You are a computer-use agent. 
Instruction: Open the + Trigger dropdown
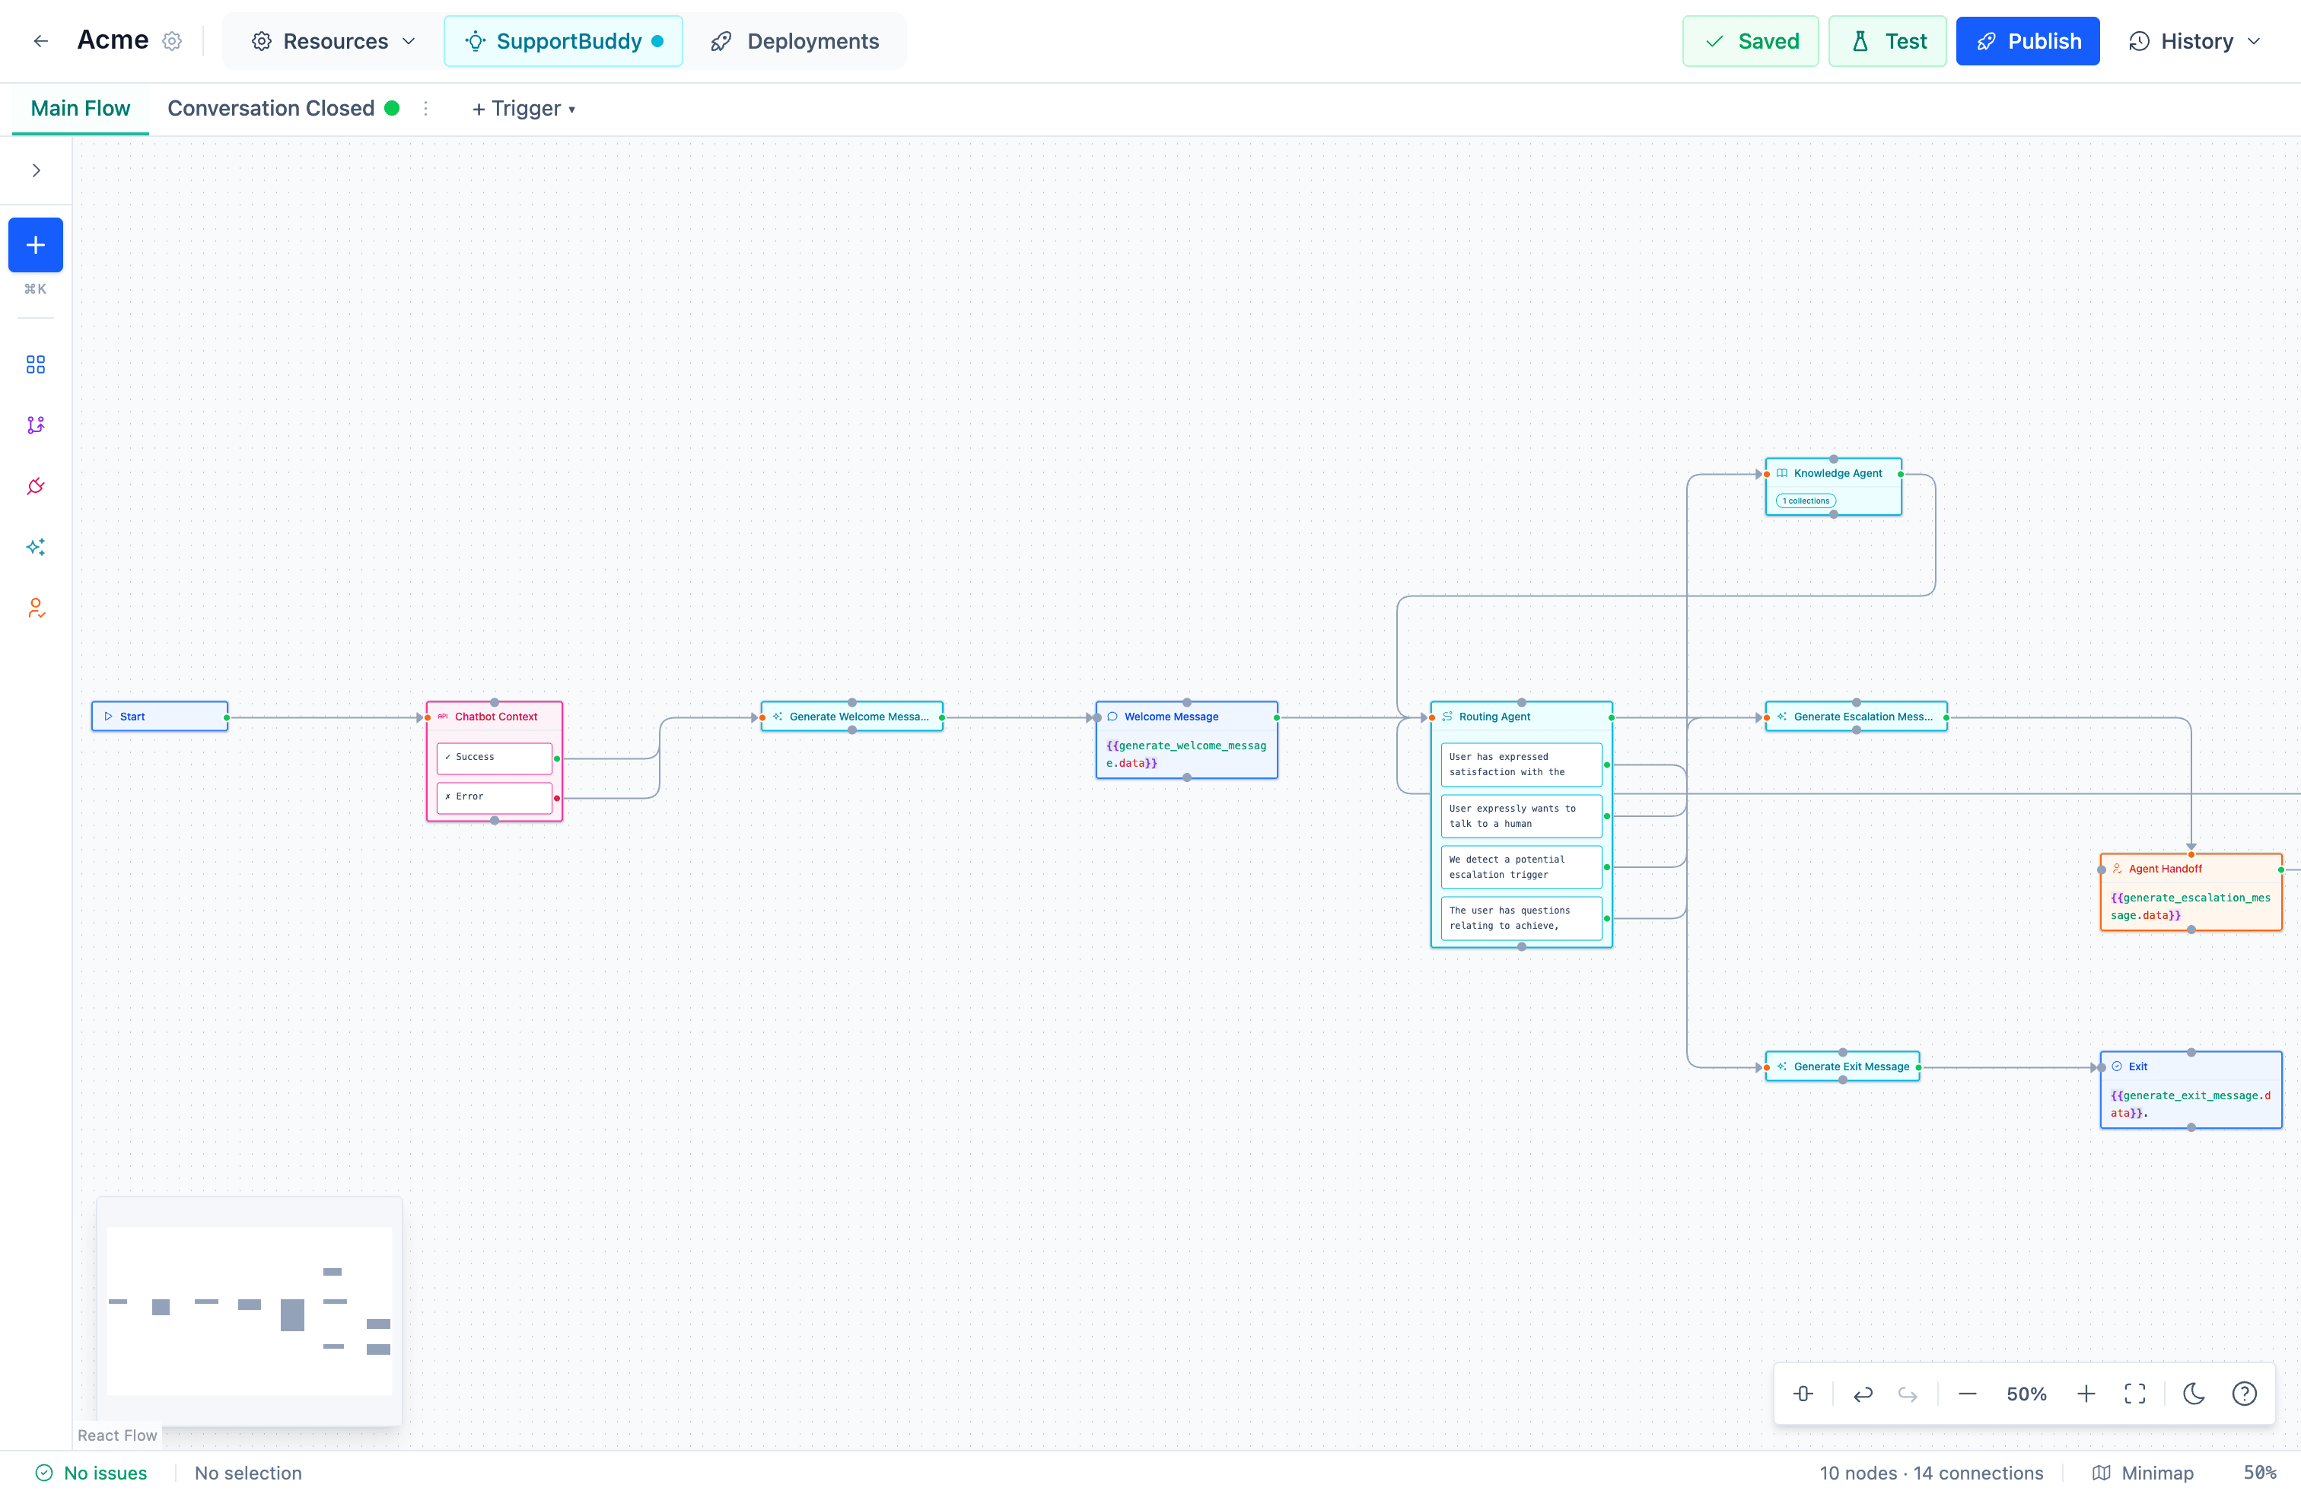[x=524, y=108]
